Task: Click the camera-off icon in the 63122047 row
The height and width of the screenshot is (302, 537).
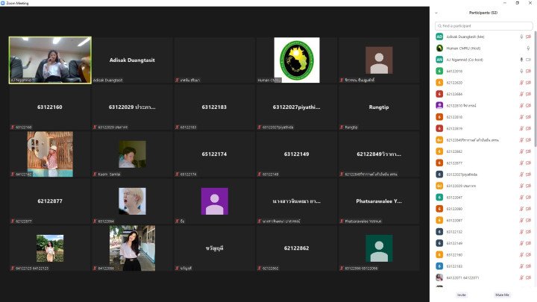Action: (529, 197)
